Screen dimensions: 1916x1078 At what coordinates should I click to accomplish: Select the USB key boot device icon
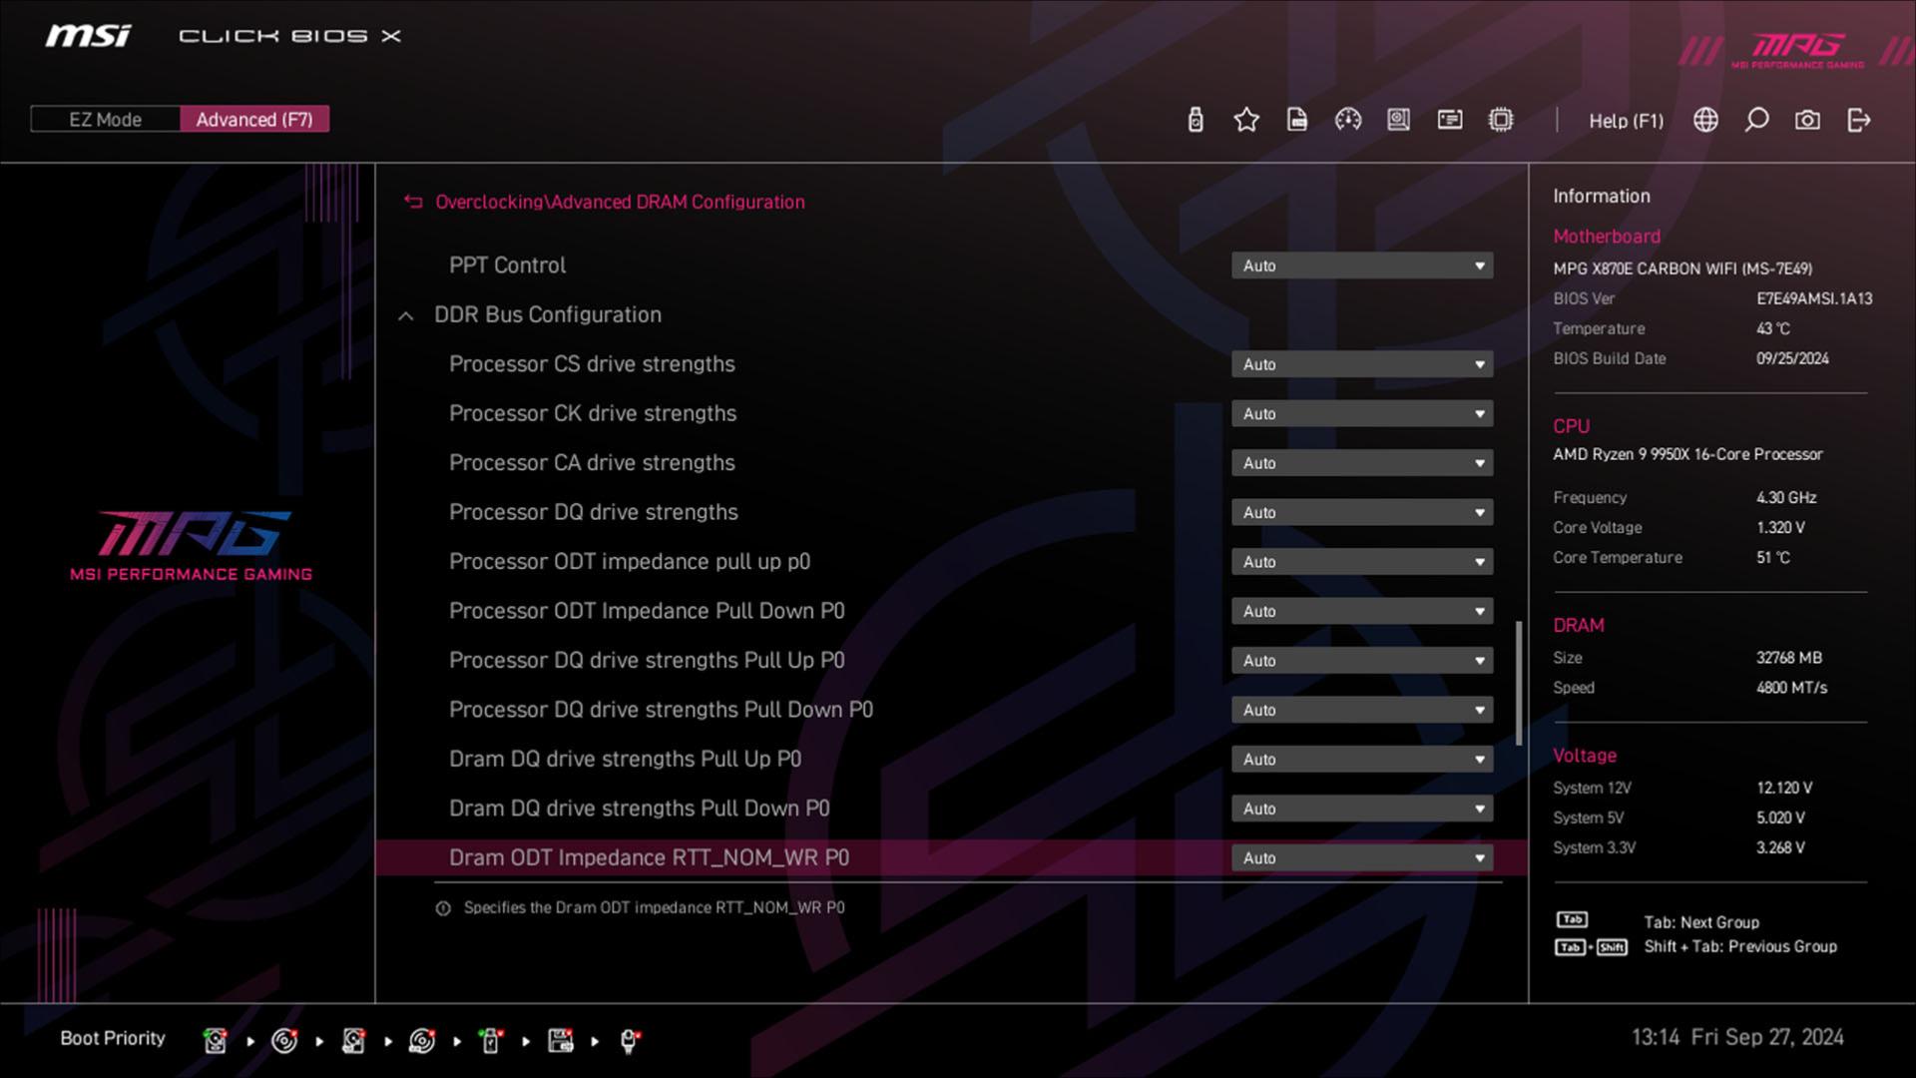click(x=491, y=1041)
